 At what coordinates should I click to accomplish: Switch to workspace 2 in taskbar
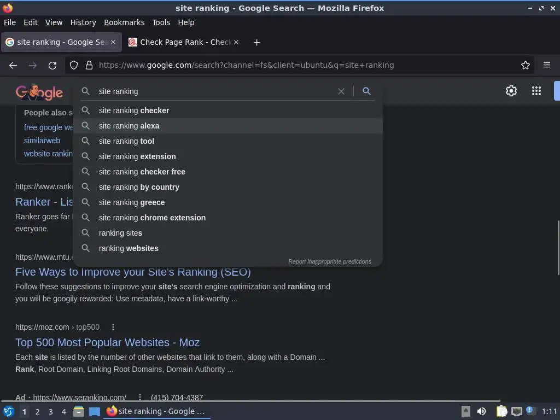[38, 412]
